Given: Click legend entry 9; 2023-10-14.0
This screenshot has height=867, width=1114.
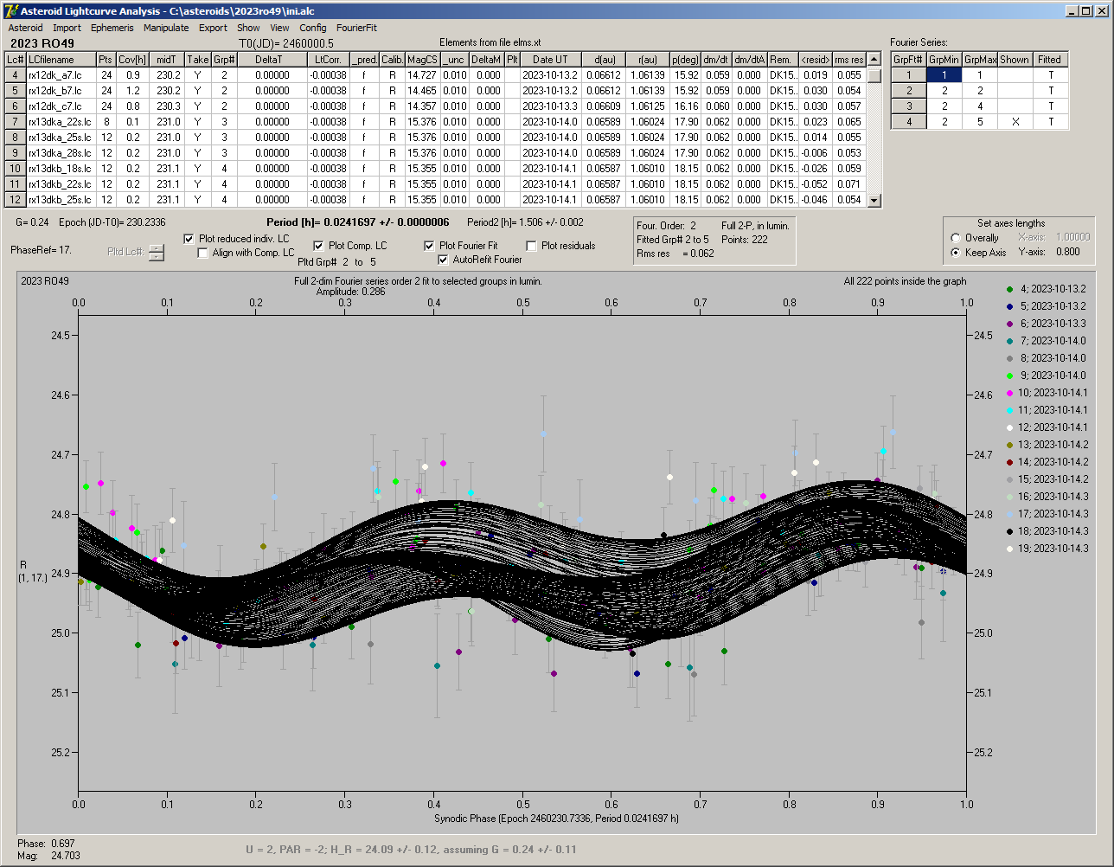Looking at the screenshot, I should tap(1046, 376).
